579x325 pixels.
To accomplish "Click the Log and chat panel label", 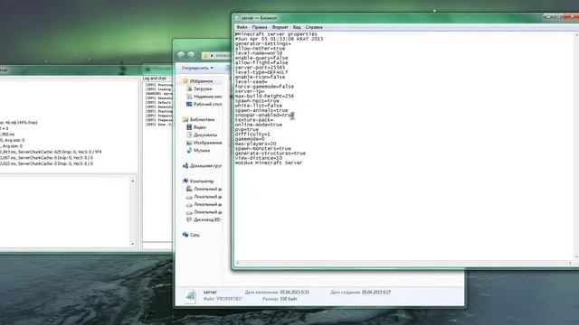I will click(155, 79).
